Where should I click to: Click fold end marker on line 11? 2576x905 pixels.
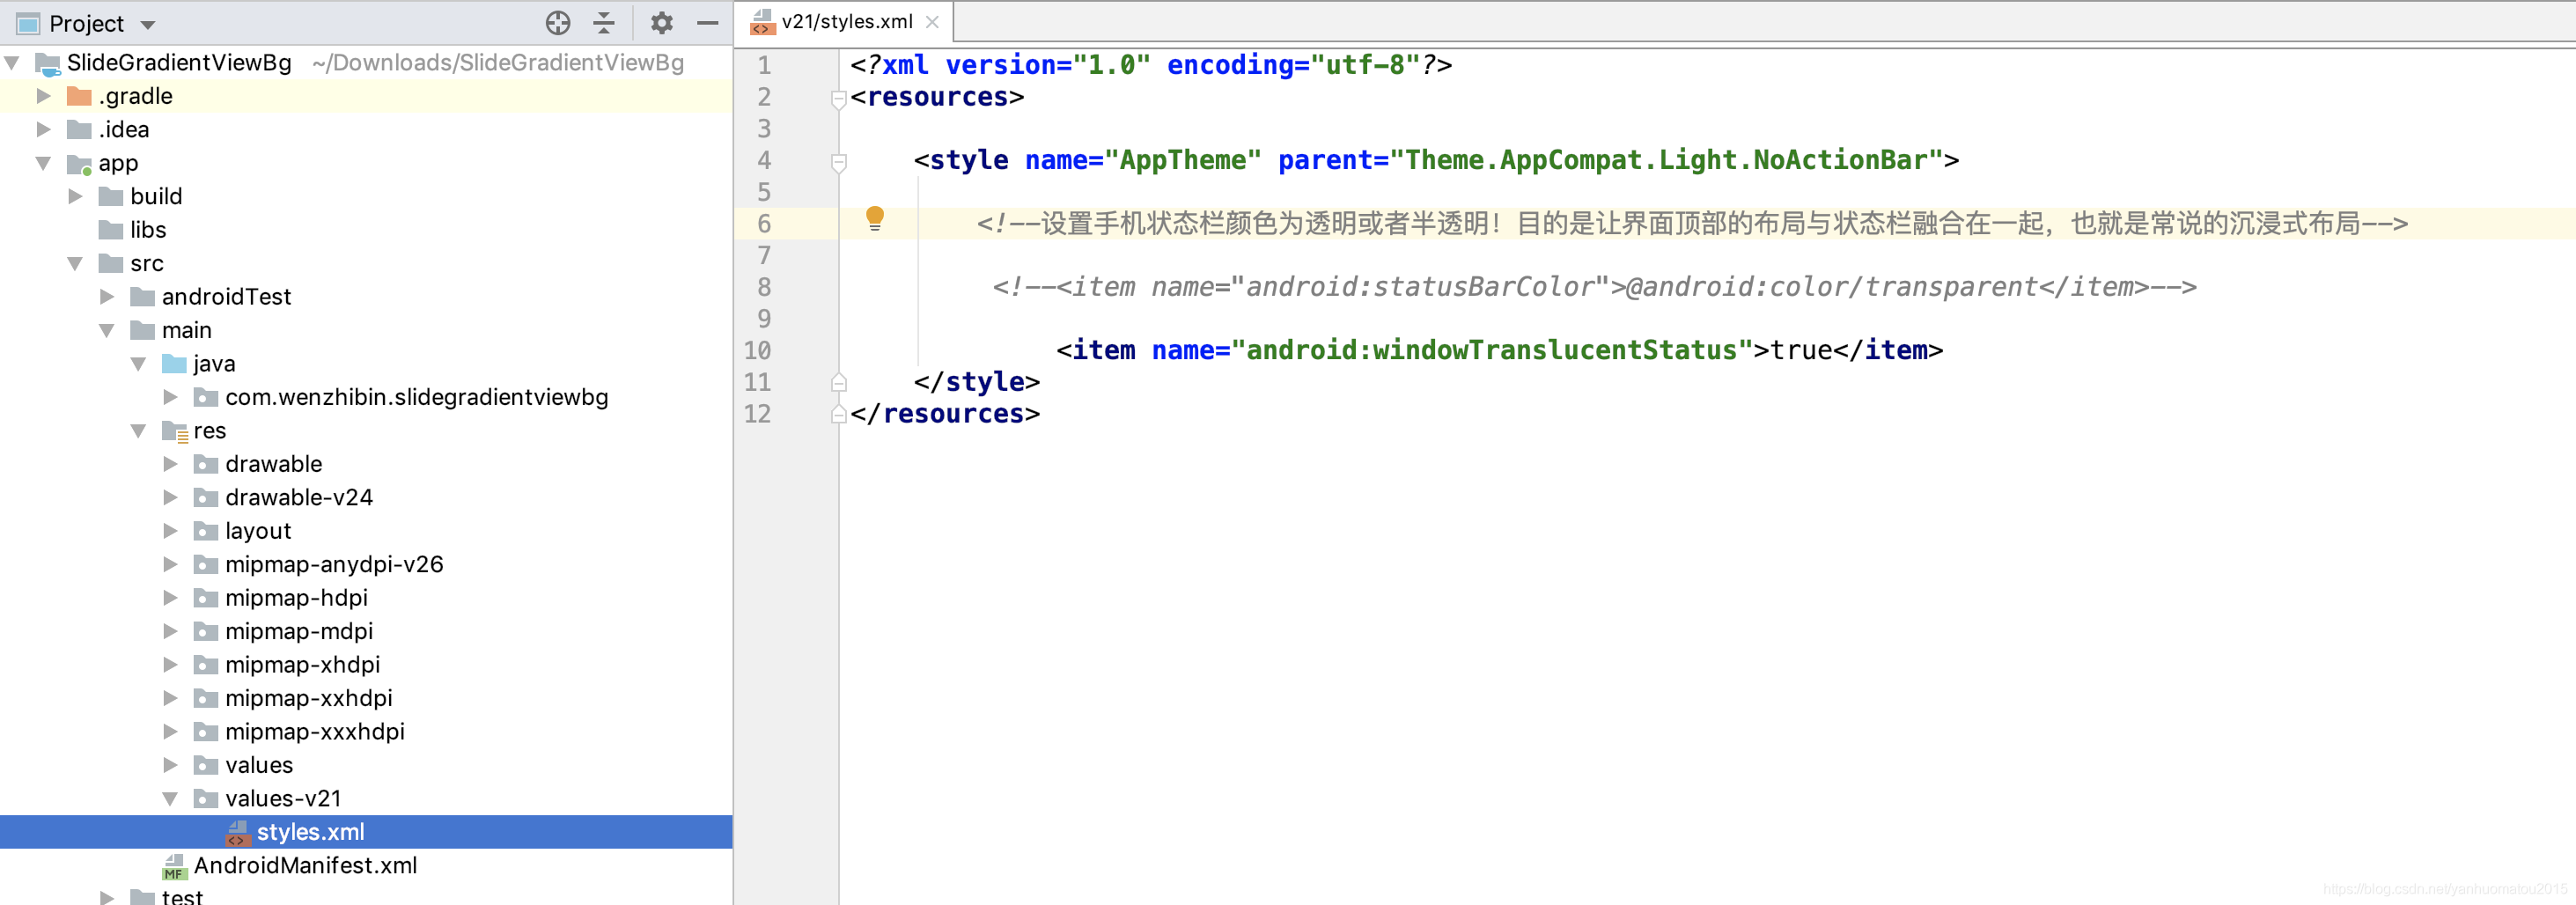click(x=839, y=382)
